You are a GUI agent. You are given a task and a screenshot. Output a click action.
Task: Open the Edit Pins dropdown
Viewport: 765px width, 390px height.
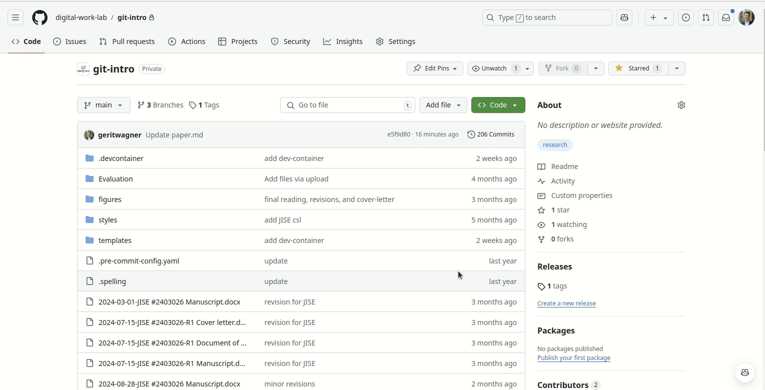(x=435, y=68)
